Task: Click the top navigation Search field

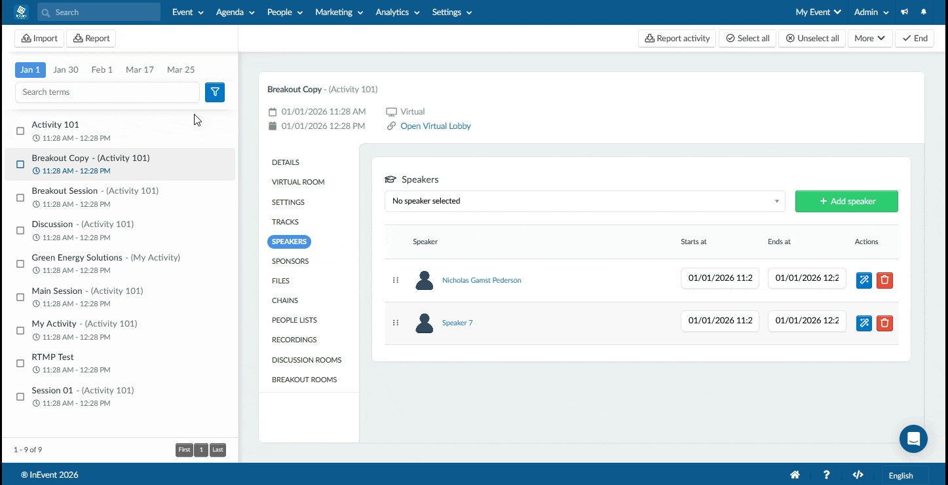Action: [x=99, y=12]
